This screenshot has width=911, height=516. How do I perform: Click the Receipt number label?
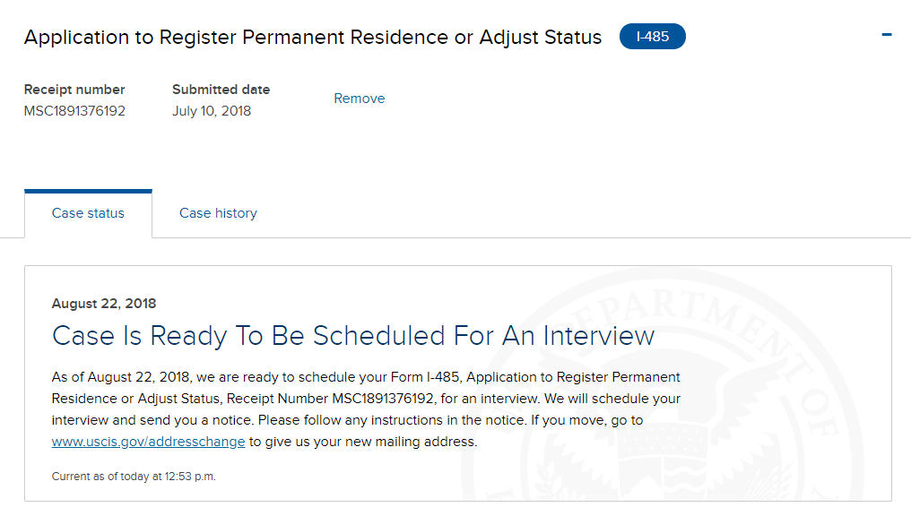[74, 90]
